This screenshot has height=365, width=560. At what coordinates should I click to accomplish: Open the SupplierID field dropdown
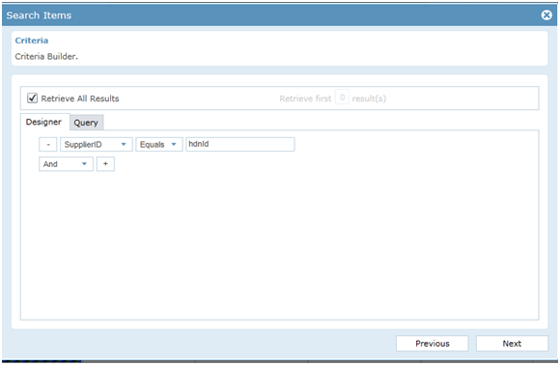97,145
